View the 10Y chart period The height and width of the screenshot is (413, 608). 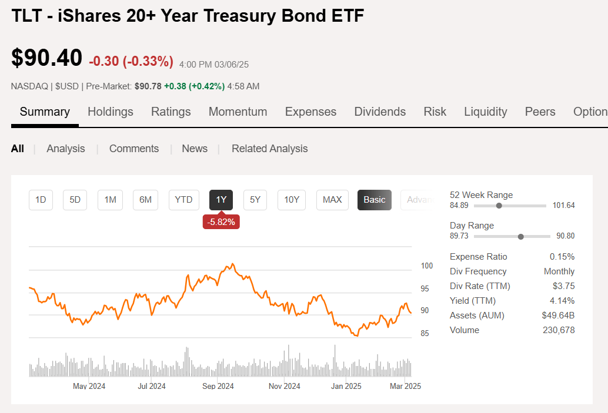click(293, 200)
